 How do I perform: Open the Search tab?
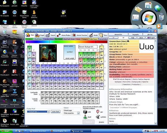tap(50, 35)
